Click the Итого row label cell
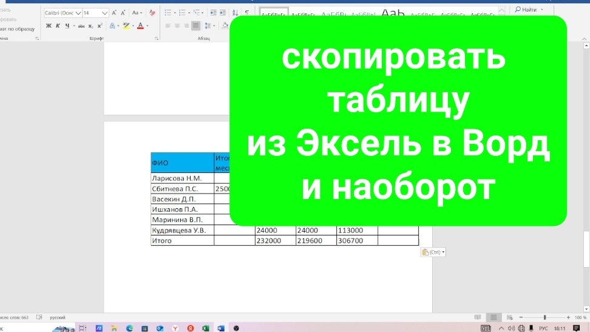The image size is (590, 332). 183,240
